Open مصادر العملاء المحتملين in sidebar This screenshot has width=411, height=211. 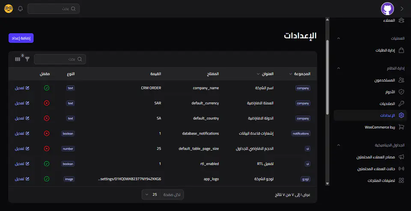(375, 157)
